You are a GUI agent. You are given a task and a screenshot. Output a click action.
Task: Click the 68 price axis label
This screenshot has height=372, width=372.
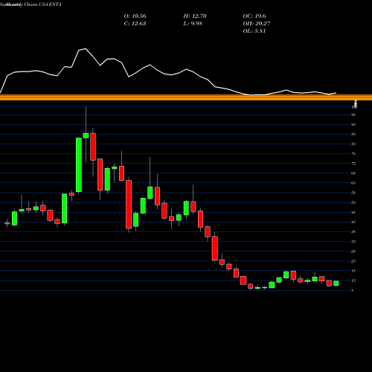tap(353, 173)
